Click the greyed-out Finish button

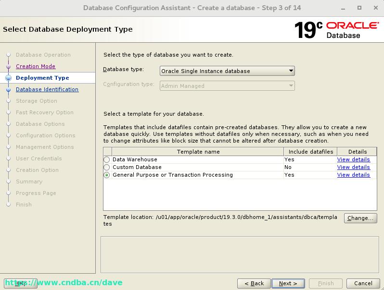pyautogui.click(x=325, y=283)
